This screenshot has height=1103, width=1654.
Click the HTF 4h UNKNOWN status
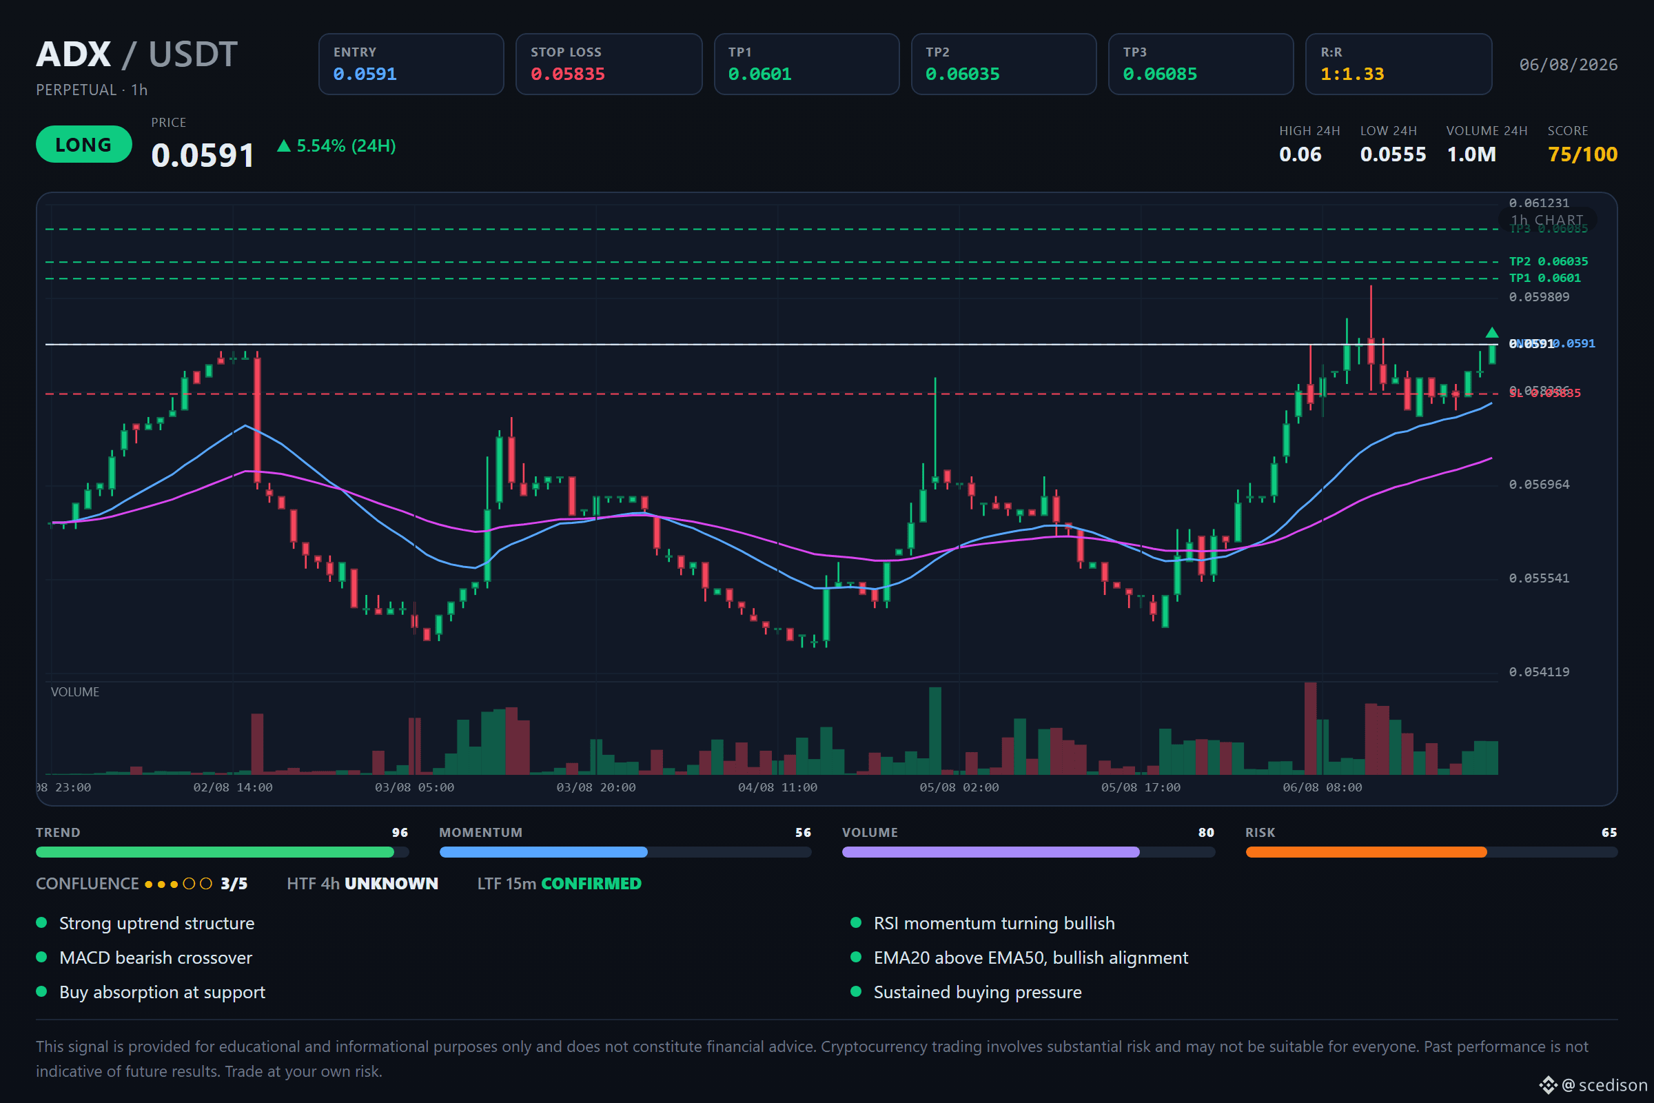(363, 884)
